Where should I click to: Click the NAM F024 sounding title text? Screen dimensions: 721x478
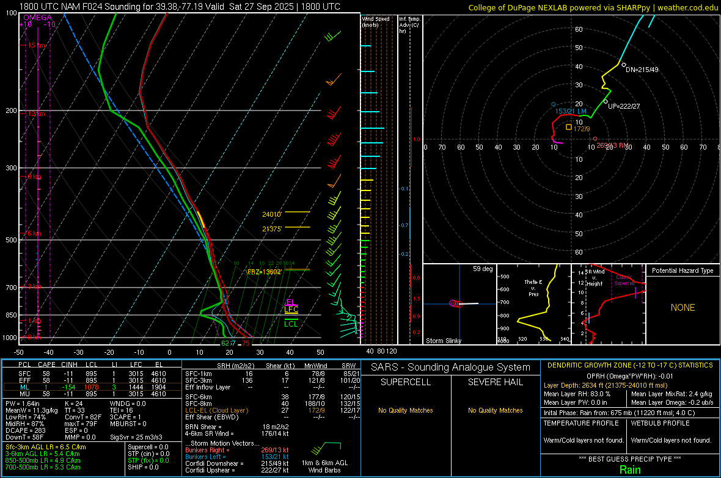[180, 7]
